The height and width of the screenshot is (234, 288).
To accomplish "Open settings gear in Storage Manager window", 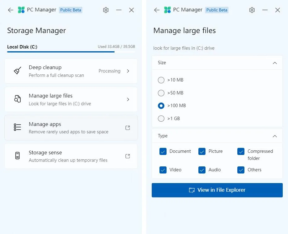I will click(106, 10).
